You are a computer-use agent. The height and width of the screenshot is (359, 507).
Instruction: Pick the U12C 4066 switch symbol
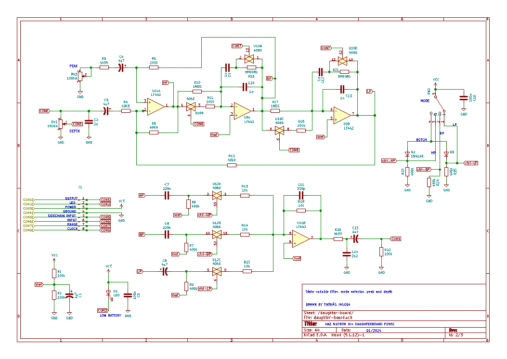[x=217, y=271]
